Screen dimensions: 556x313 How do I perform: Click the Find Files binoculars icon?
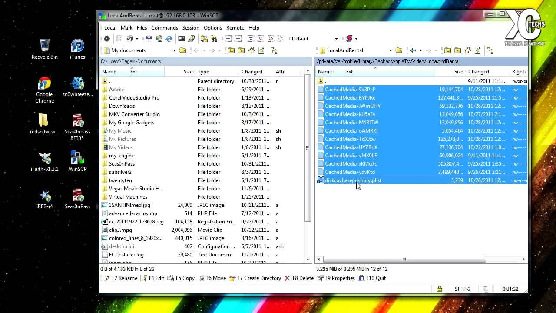click(x=214, y=39)
